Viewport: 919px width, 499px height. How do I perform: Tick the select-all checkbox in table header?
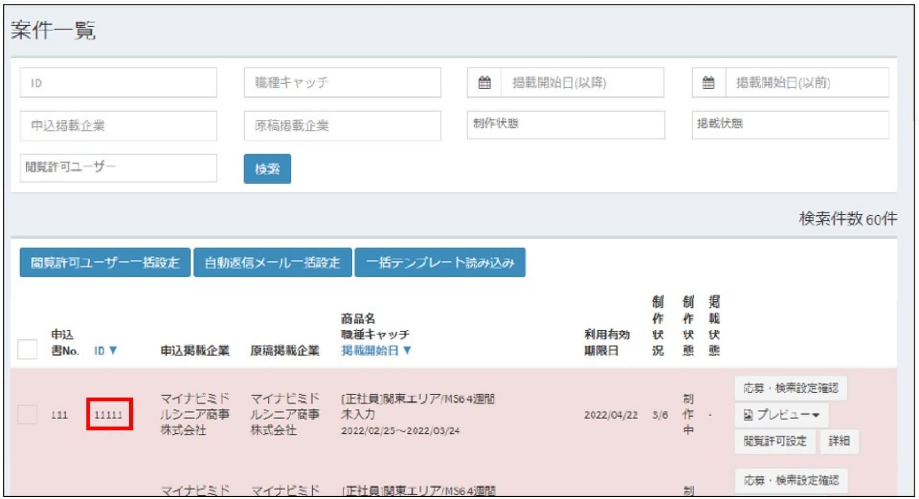click(x=27, y=349)
